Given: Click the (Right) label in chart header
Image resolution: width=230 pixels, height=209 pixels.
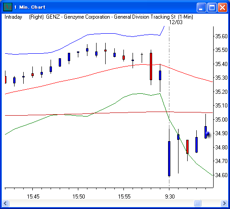Looking at the screenshot, I should [x=36, y=17].
